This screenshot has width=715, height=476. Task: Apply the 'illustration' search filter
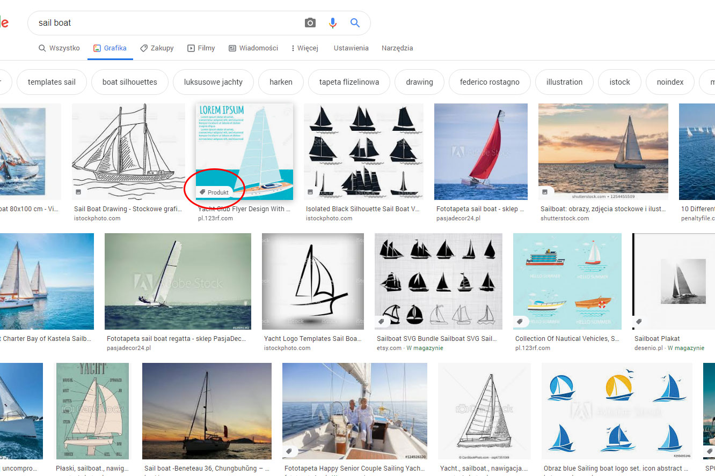(x=564, y=81)
